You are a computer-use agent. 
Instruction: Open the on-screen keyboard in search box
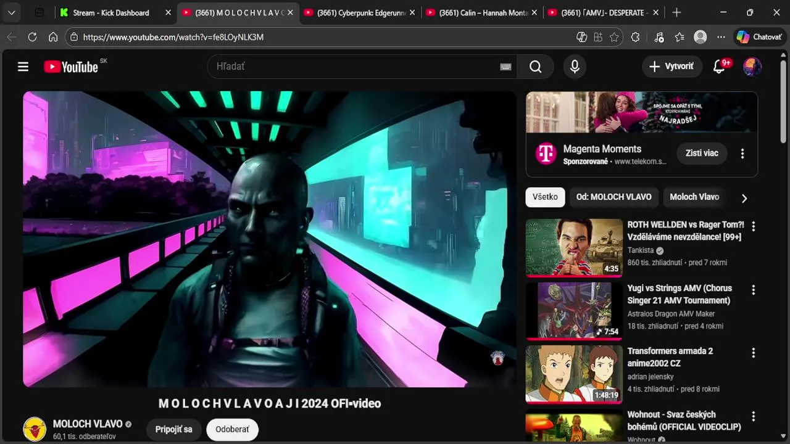click(x=505, y=67)
